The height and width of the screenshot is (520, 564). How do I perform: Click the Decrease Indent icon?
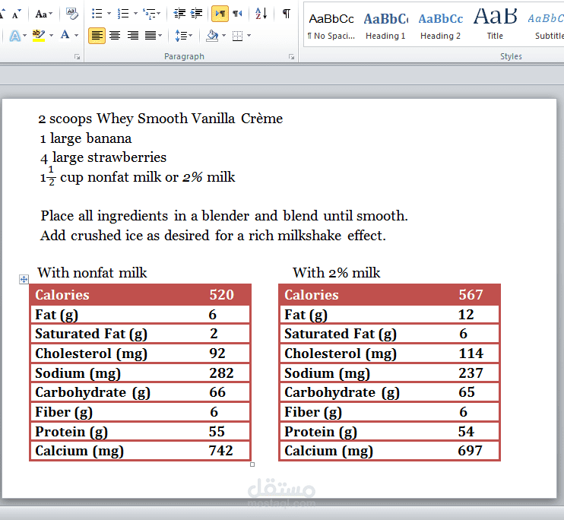(179, 14)
